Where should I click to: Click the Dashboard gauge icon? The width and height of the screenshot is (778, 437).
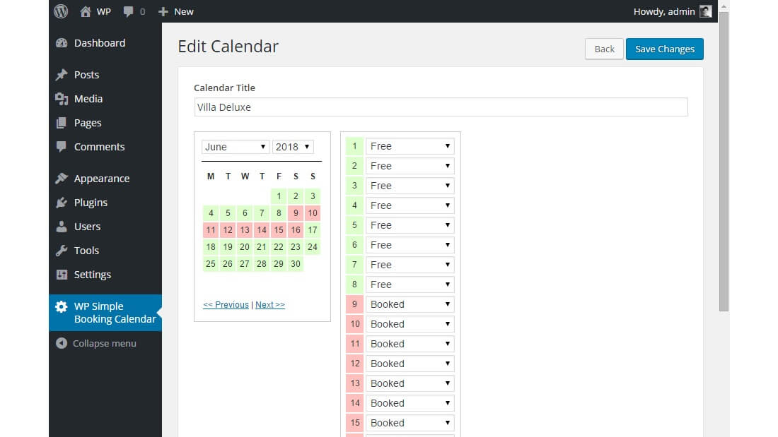(62, 43)
